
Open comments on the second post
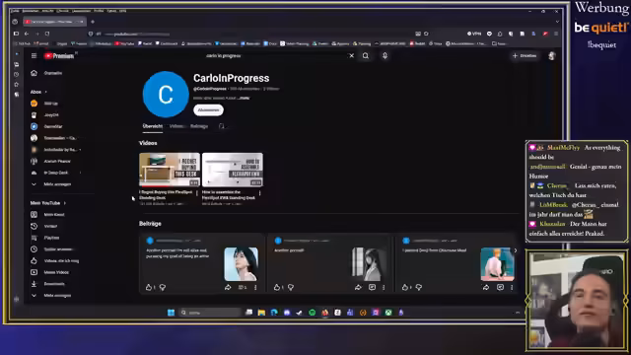point(372,287)
